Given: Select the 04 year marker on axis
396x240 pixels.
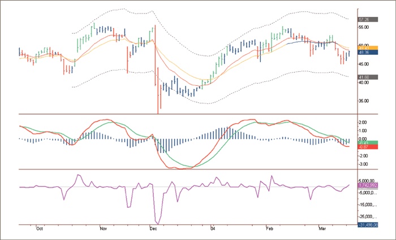Looking at the screenshot, I should (213, 229).
